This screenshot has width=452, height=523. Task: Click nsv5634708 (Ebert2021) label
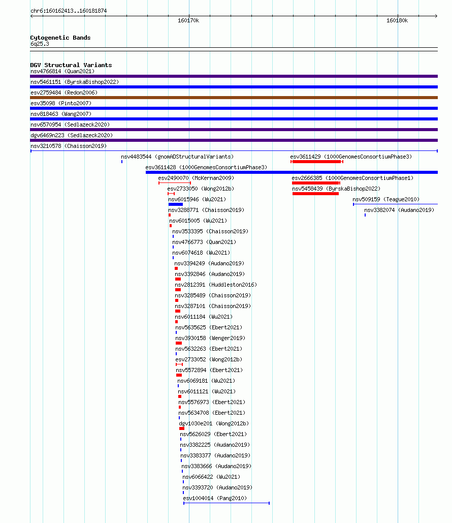[212, 413]
